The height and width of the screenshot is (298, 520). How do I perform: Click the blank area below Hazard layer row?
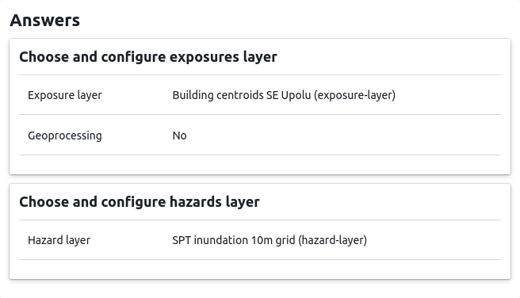pos(260,269)
